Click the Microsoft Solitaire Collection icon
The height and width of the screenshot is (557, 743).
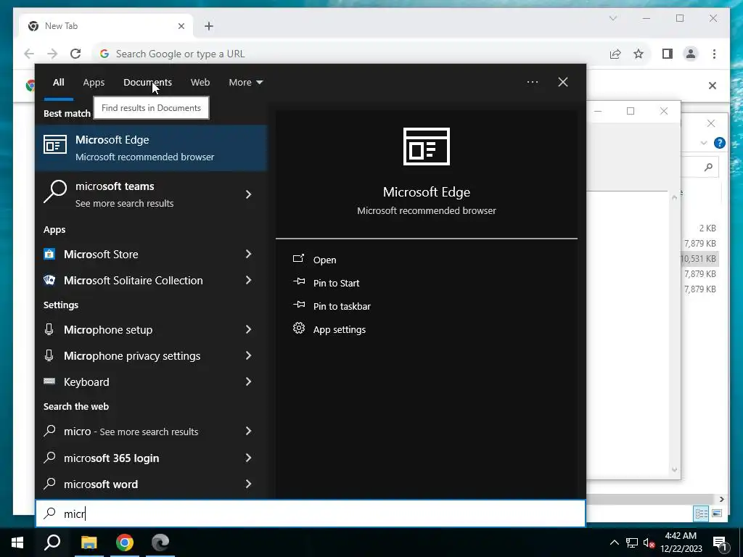49,280
